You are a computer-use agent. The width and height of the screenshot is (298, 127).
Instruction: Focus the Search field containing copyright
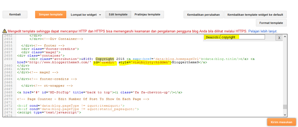(x=242, y=37)
